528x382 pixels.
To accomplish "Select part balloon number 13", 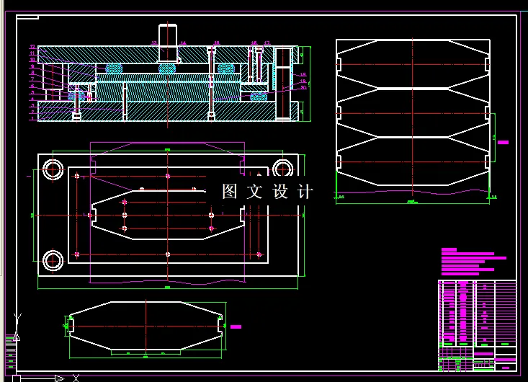I will click(x=154, y=43).
